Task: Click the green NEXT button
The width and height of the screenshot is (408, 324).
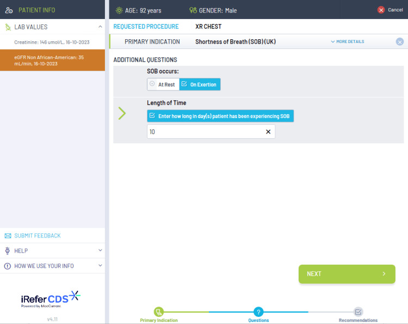Action: [x=347, y=274]
